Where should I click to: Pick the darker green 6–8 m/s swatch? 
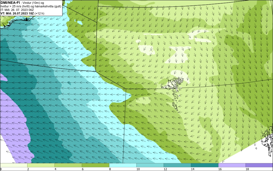click(95, 165)
